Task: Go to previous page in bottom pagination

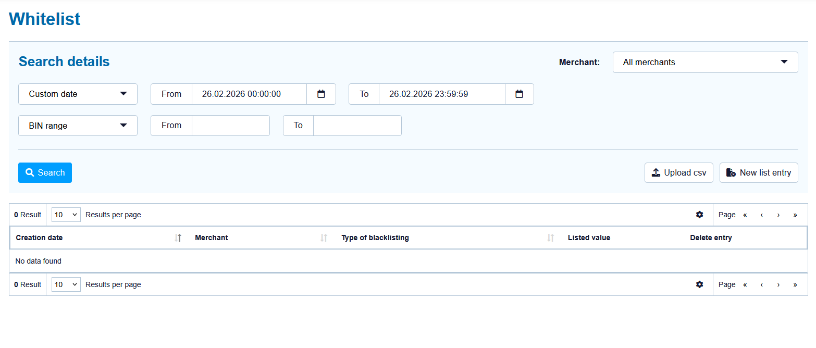Action: point(761,284)
